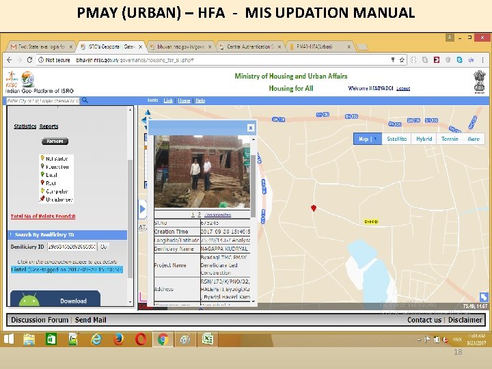The image size is (492, 369).
Task: Go to the Home link
Action: pos(184,100)
